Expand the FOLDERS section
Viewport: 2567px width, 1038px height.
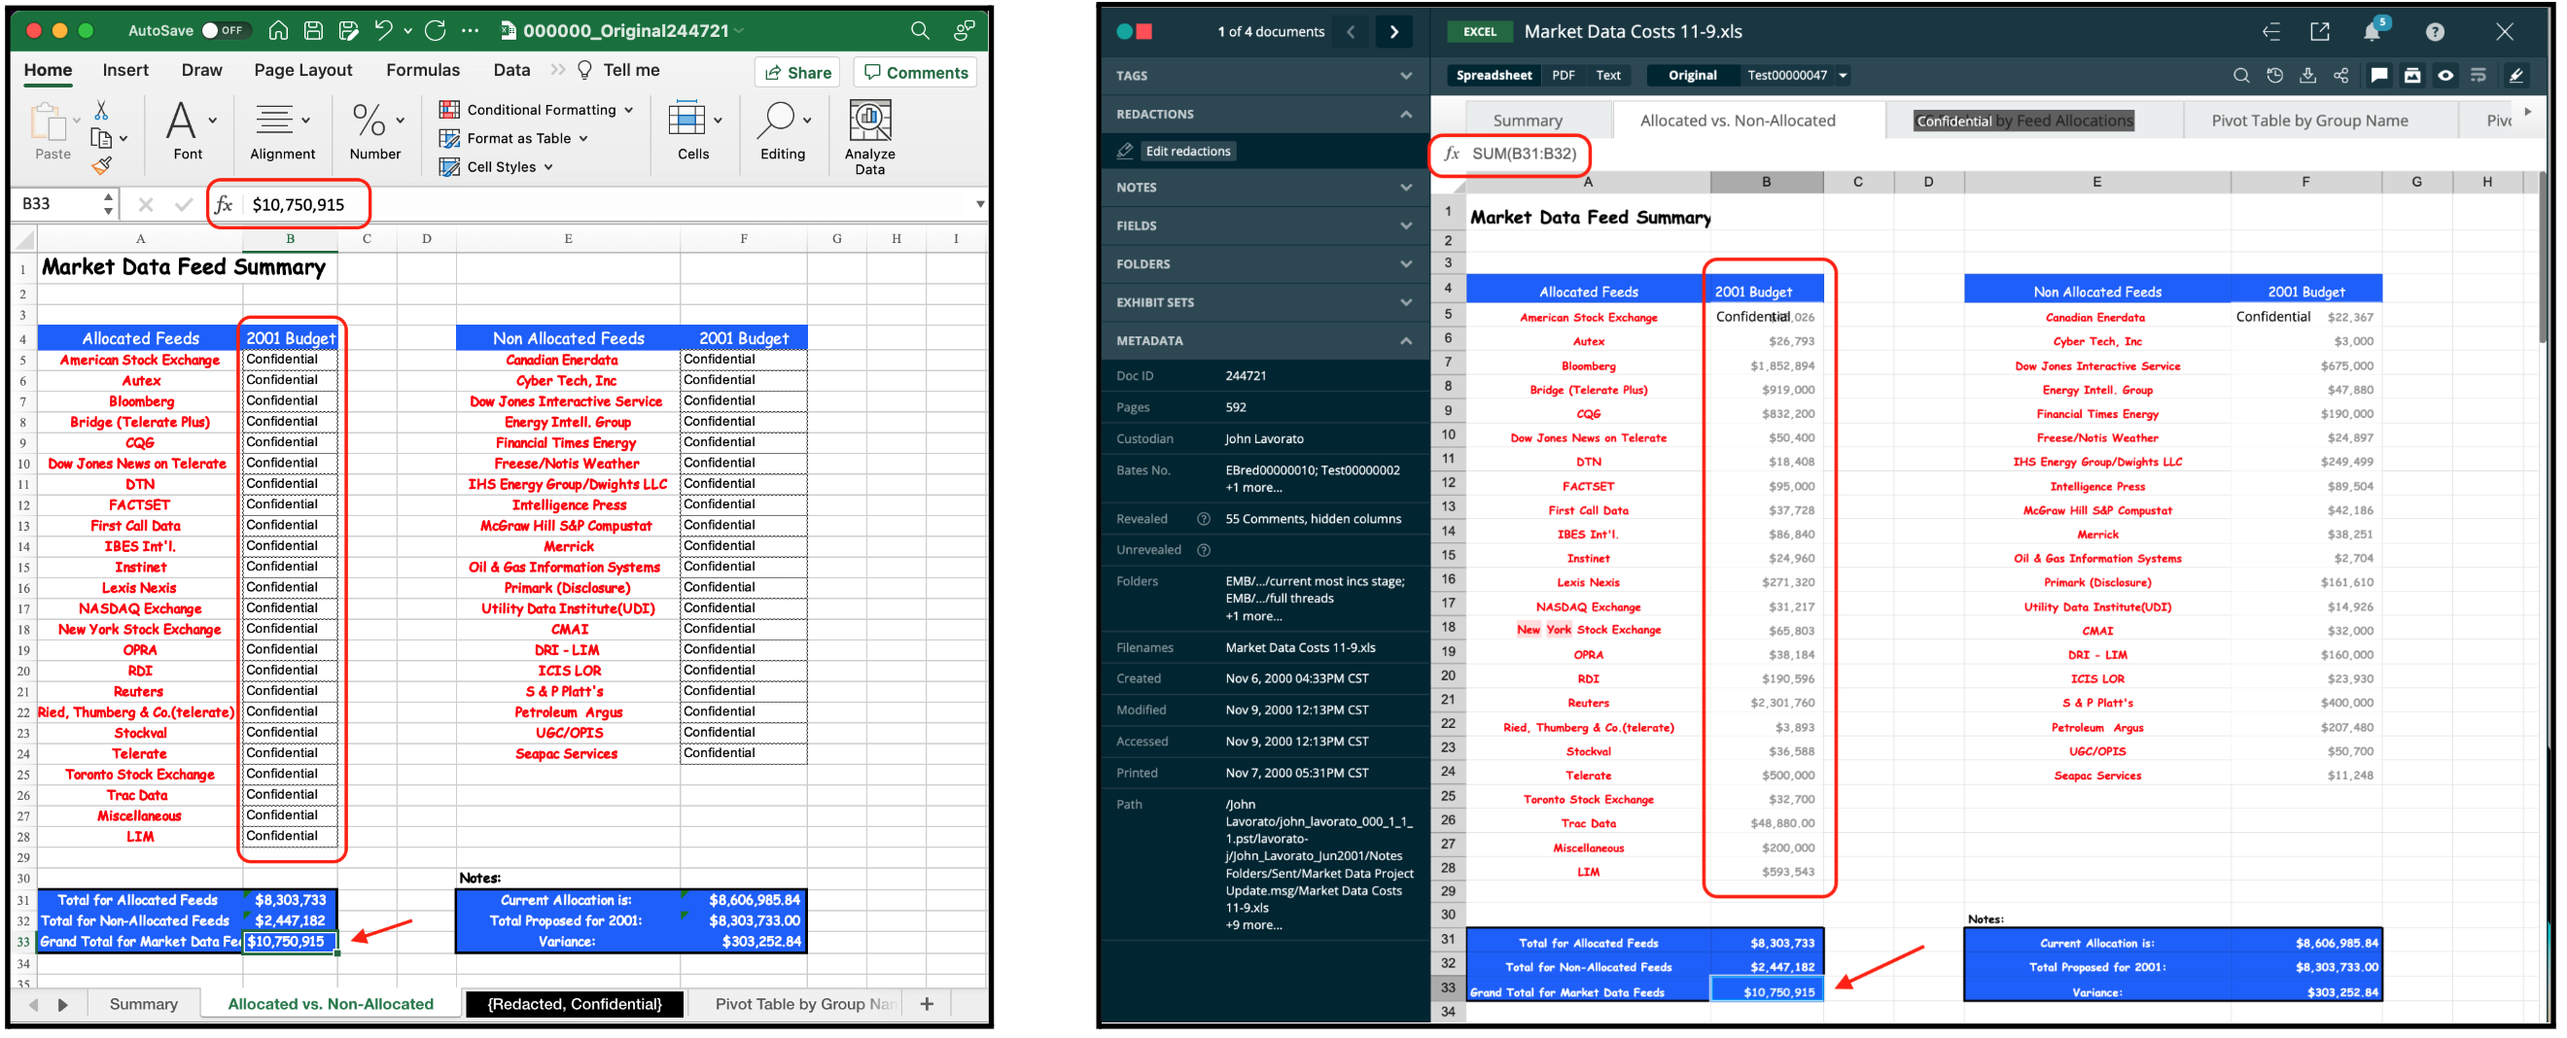[x=1265, y=264]
